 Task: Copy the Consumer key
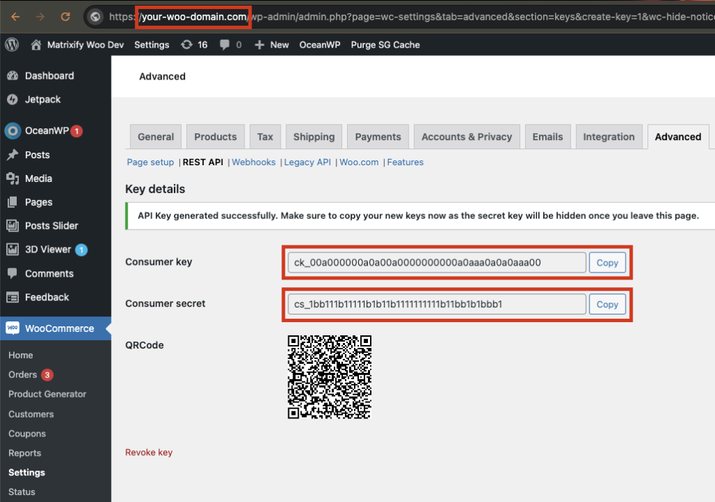[x=607, y=262]
